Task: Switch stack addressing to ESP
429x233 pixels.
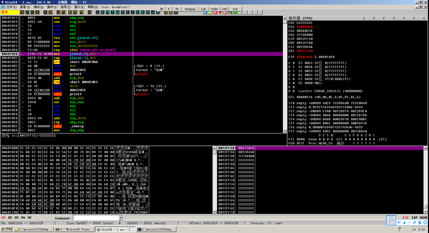Action: pos(406,218)
